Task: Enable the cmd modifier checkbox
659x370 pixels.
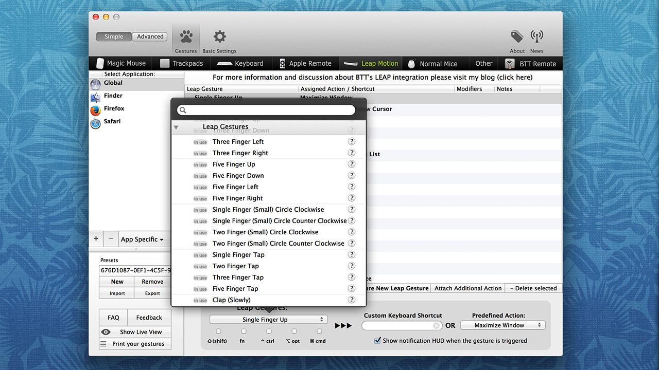Action: [x=319, y=331]
